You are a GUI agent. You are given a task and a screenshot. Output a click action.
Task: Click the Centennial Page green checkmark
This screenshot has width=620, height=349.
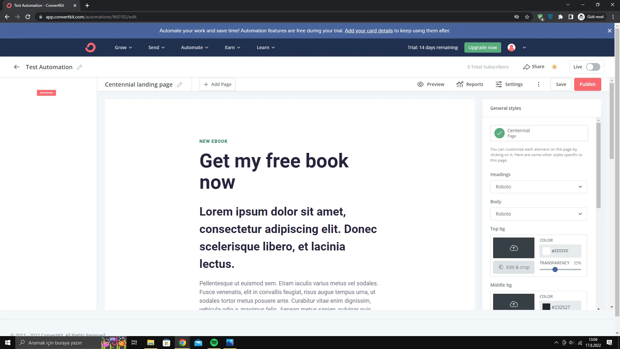tap(499, 133)
